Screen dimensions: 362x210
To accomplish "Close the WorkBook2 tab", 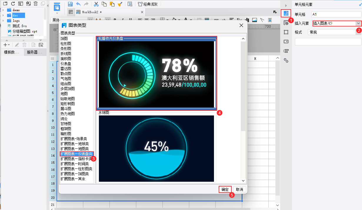I will [x=142, y=12].
